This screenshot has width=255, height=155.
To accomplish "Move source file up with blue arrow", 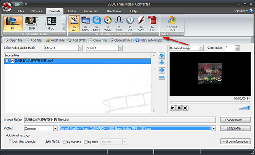I will (162, 55).
